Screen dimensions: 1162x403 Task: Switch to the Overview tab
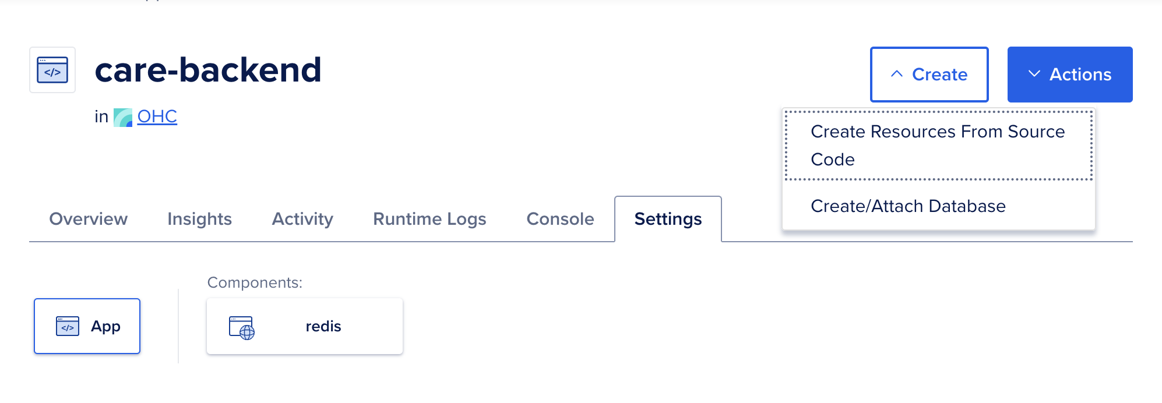(88, 219)
